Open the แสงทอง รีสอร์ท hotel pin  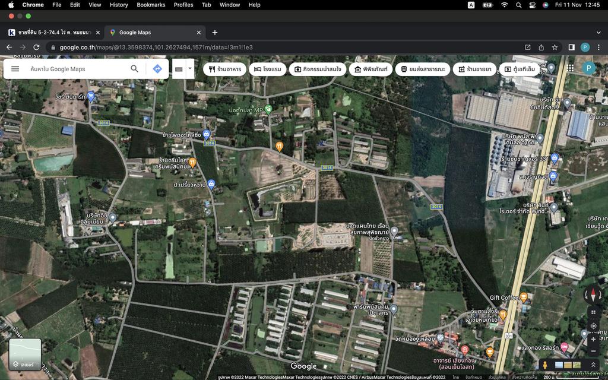pos(564,347)
